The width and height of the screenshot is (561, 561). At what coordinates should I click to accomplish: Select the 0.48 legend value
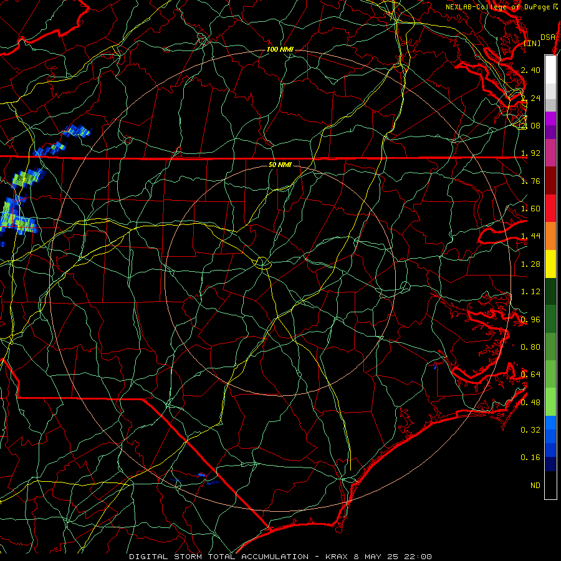click(x=530, y=403)
